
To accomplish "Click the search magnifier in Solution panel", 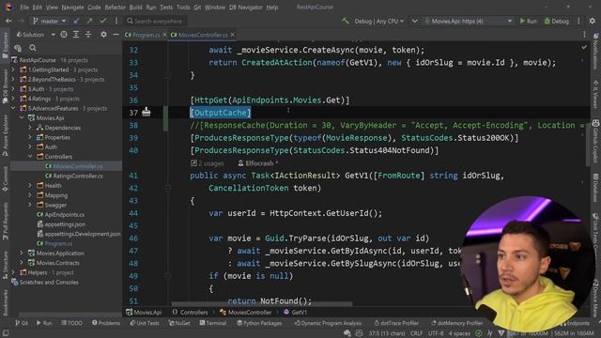I will (33, 48).
